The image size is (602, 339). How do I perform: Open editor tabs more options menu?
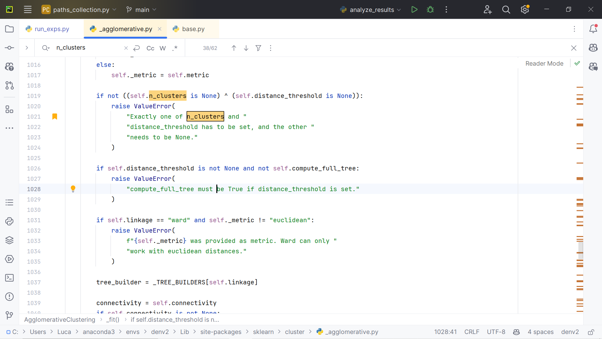(574, 29)
